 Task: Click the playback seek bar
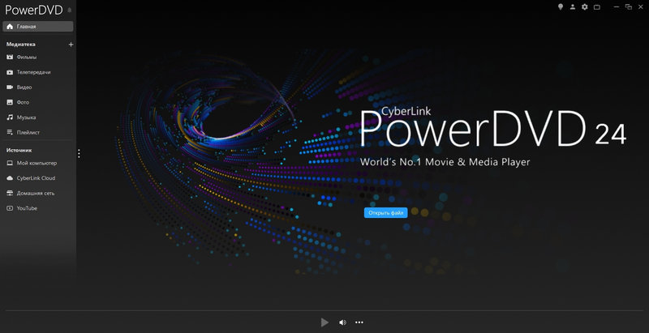click(324, 310)
